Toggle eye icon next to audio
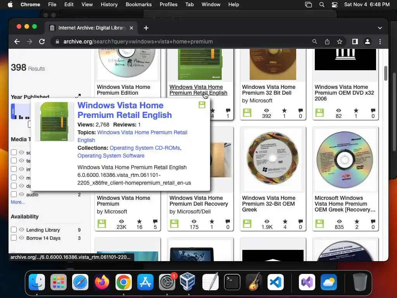397x298 pixels. pyautogui.click(x=22, y=194)
